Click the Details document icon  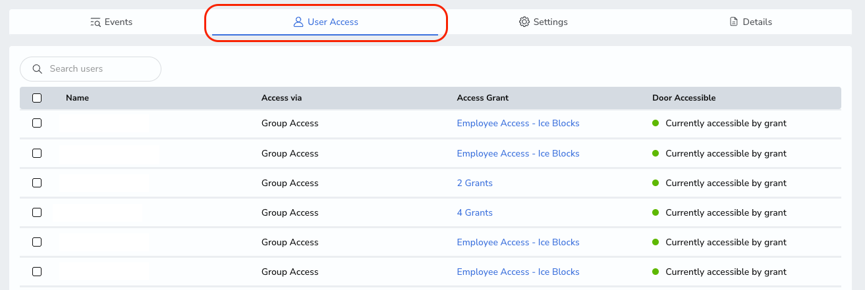tap(734, 22)
